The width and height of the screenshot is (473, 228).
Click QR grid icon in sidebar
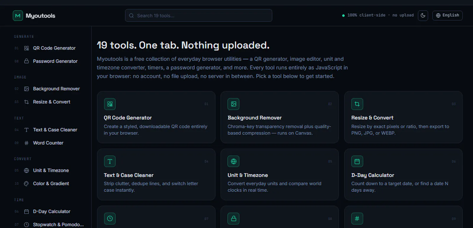[26, 48]
